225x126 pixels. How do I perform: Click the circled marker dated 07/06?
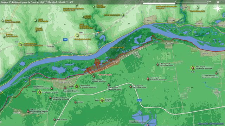click(21, 44)
